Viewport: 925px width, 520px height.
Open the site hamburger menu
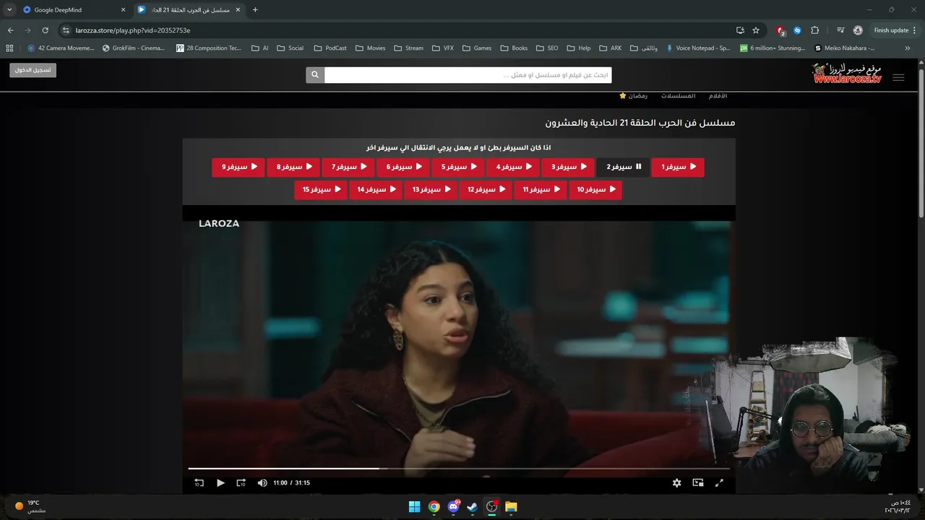coord(898,77)
